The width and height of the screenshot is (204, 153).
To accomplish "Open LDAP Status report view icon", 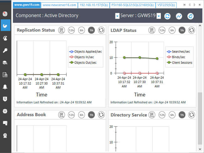I will pos(152,30).
